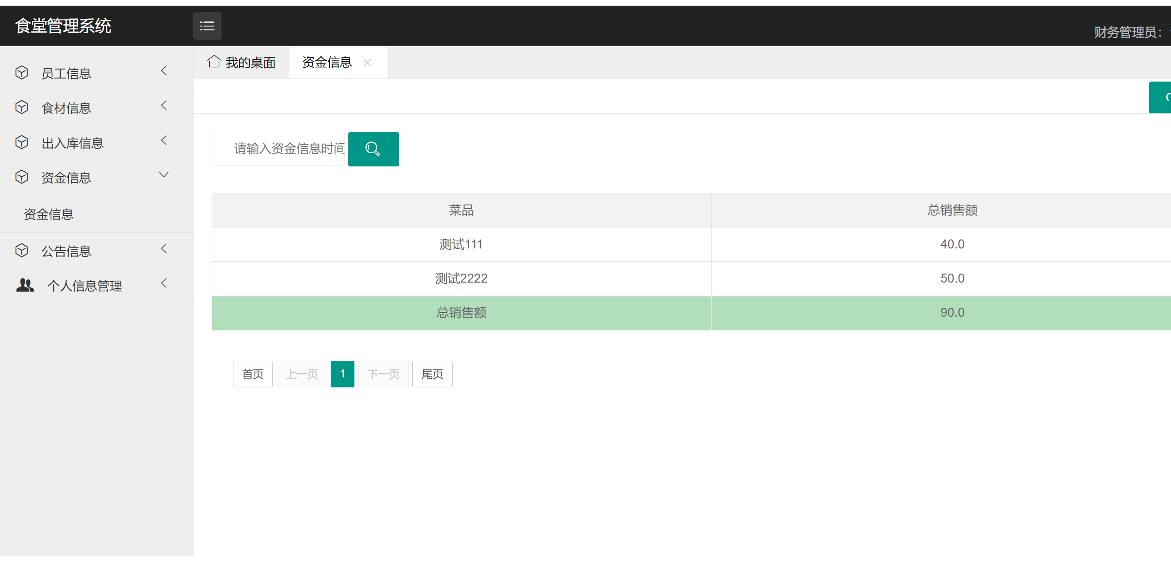Close the 资金信息 tab
Image resolution: width=1171 pixels, height=569 pixels.
pos(367,62)
